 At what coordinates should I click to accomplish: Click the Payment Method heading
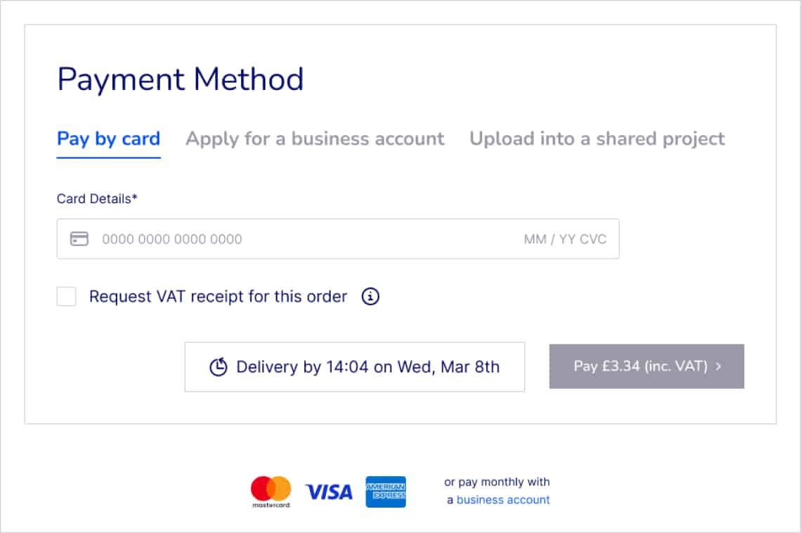point(181,79)
